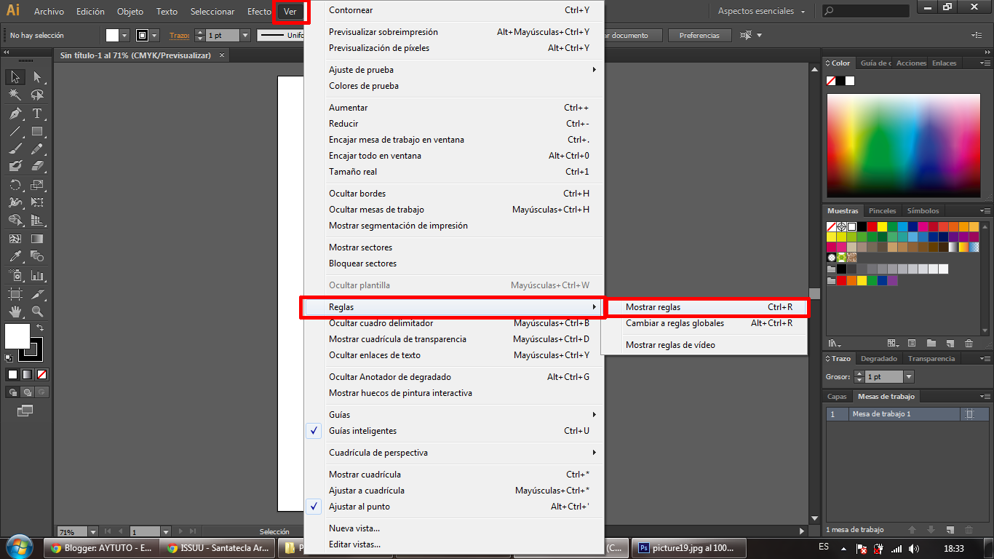
Task: Expand Ajuste de prueba submenu
Action: point(454,70)
